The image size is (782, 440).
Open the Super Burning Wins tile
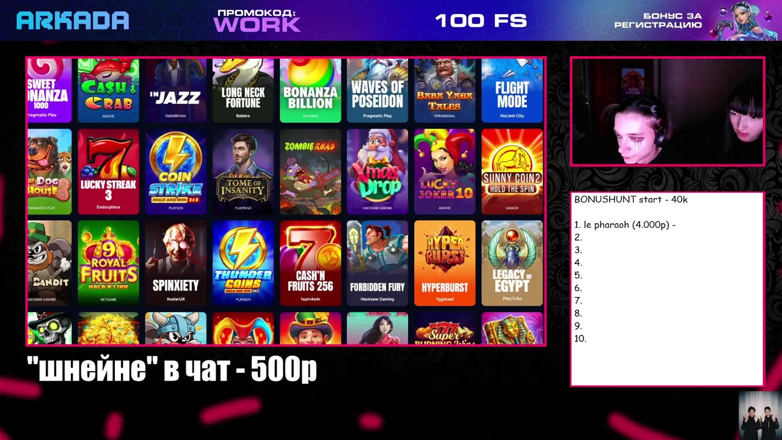coord(445,328)
